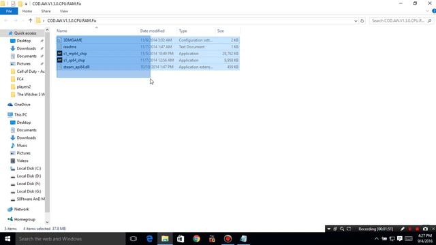The height and width of the screenshot is (245, 436).
Task: Open The Witcher 3 folder shortcut
Action: [x=30, y=95]
